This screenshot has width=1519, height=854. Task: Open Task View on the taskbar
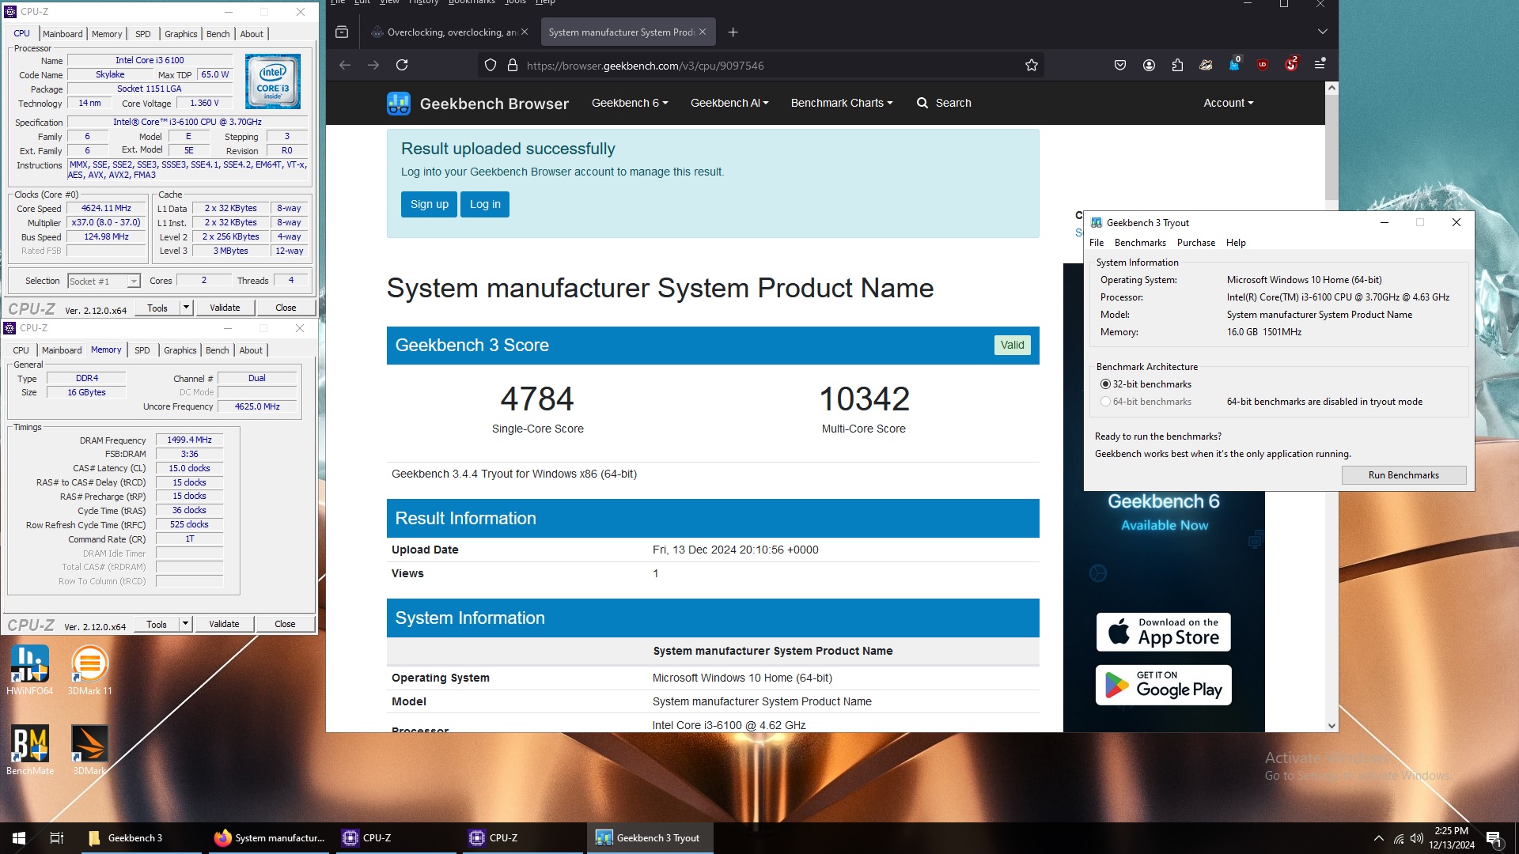pyautogui.click(x=56, y=838)
